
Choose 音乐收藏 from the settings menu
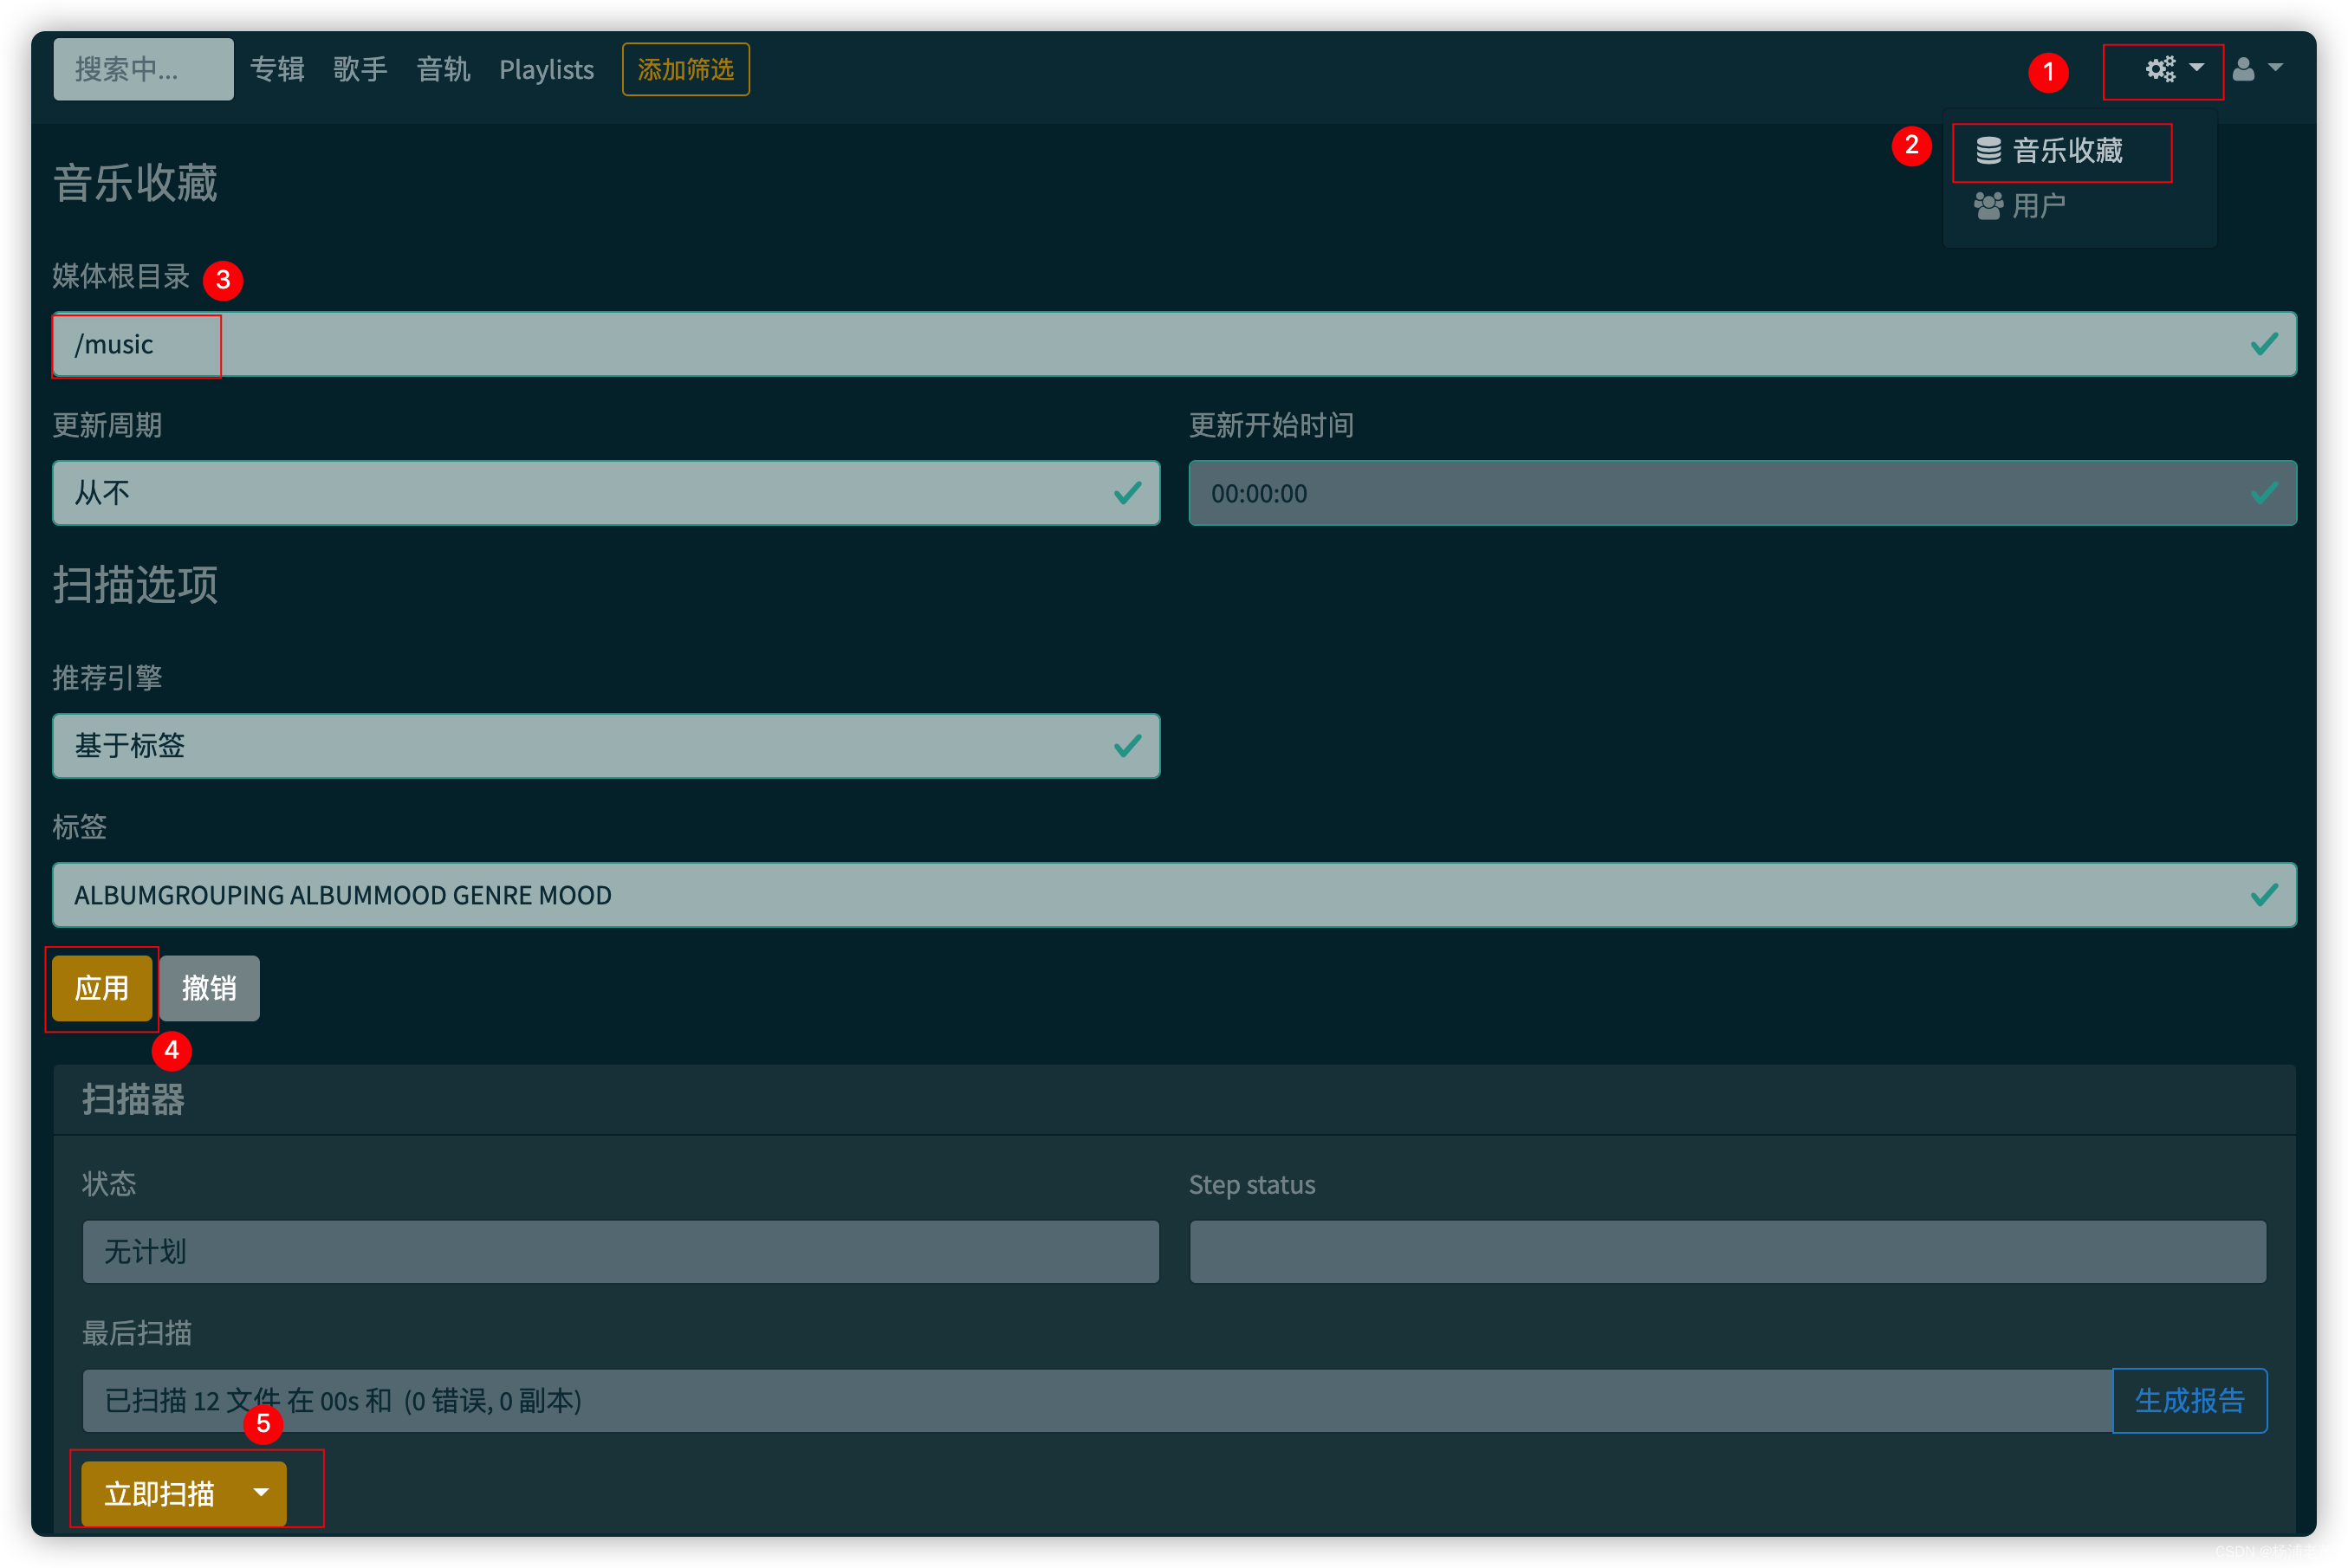tap(2066, 151)
